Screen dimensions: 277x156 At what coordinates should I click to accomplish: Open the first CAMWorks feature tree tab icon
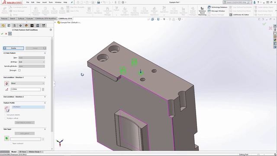pyautogui.click(x=3, y=26)
